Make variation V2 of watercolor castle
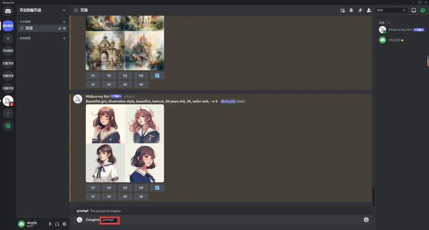 click(x=109, y=84)
